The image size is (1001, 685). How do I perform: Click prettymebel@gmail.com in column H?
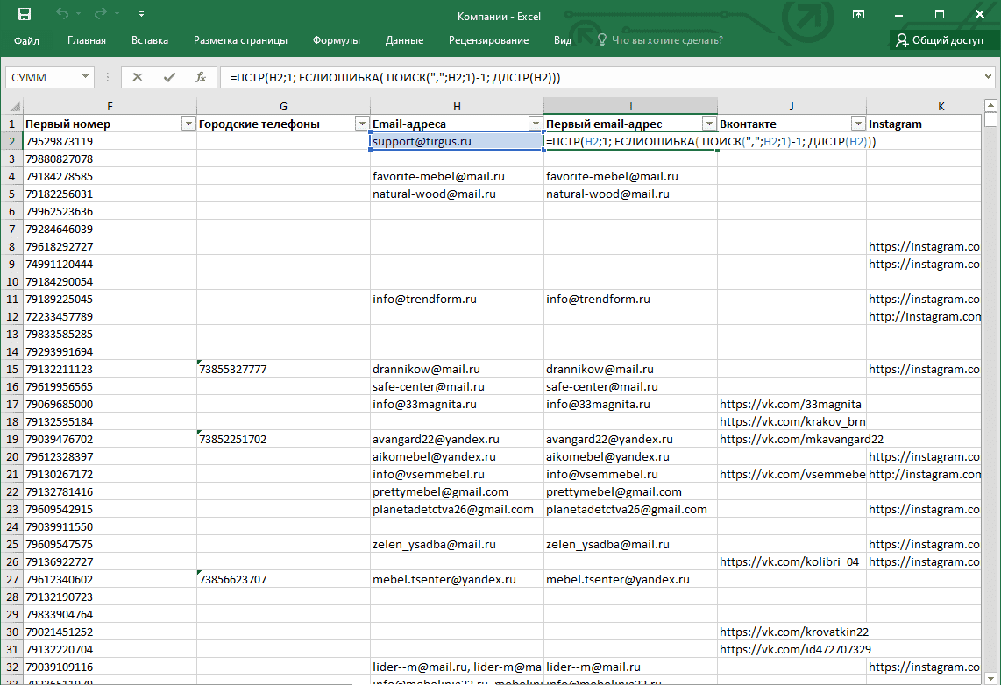click(457, 491)
